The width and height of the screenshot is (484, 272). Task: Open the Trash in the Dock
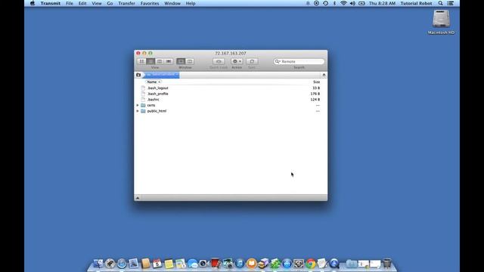[386, 264]
